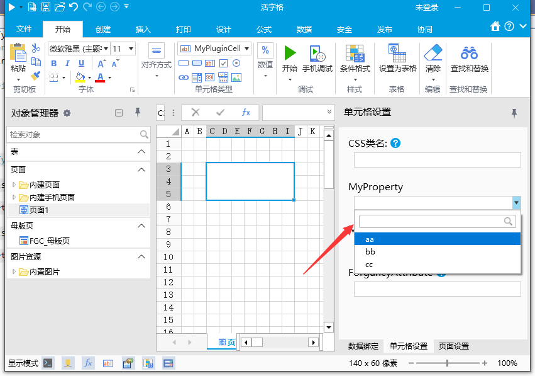The image size is (535, 376).
Task: Click the Format Painter brush icon
Action: point(36,76)
